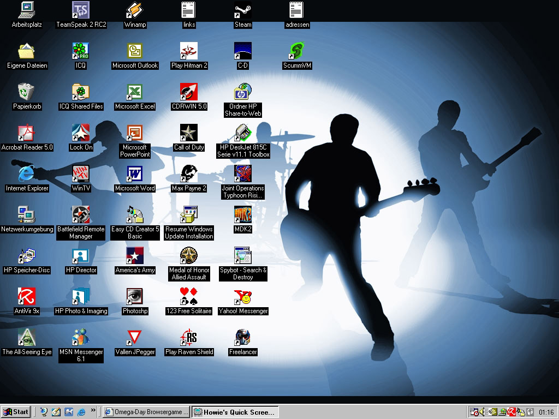
Task: Expand the Quick Launch overflow chevron
Action: (x=93, y=410)
